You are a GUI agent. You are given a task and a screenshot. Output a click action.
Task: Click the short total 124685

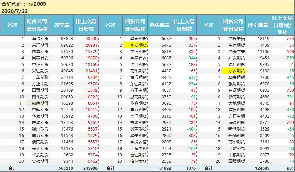tap(262, 168)
